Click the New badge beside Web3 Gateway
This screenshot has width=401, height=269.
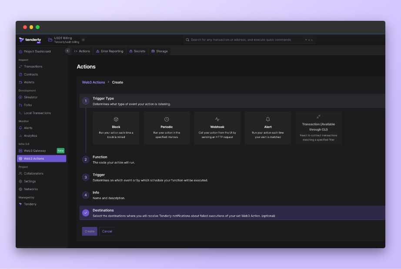coord(60,151)
